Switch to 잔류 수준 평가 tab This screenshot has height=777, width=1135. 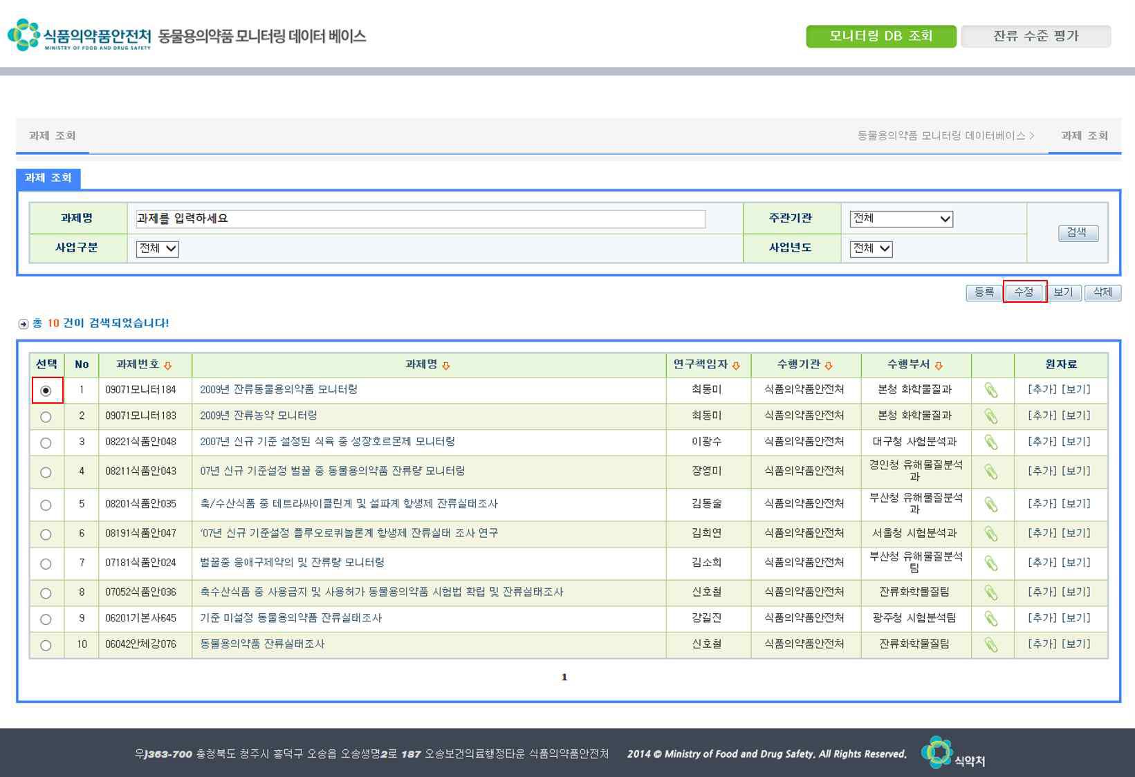1036,37
